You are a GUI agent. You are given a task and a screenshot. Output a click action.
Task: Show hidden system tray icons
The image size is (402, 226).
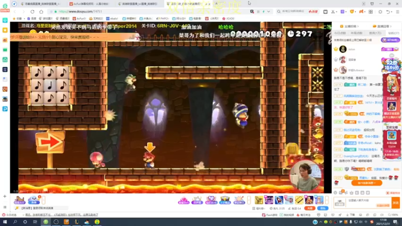321,222
